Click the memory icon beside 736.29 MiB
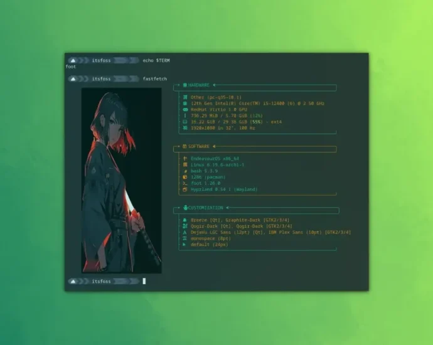433x345 pixels. 185,115
